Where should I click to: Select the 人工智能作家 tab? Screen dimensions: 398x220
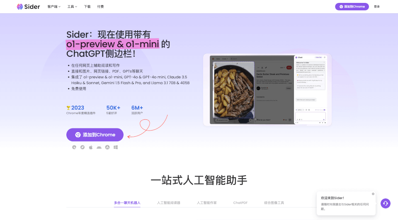click(x=206, y=203)
